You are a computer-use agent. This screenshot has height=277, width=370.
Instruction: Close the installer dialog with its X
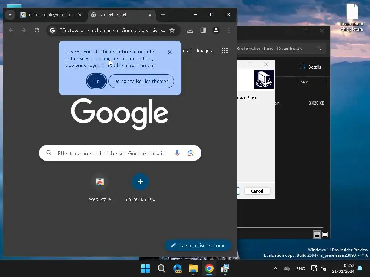coord(266,64)
